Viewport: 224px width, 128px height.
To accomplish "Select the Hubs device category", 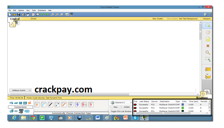I will [20, 103].
